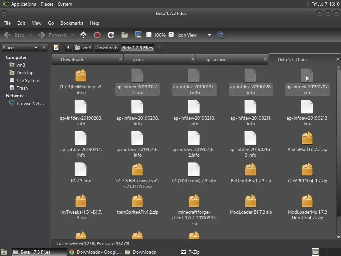Zoom in with the plus icon
This screenshot has width=341, height=256.
(171, 35)
